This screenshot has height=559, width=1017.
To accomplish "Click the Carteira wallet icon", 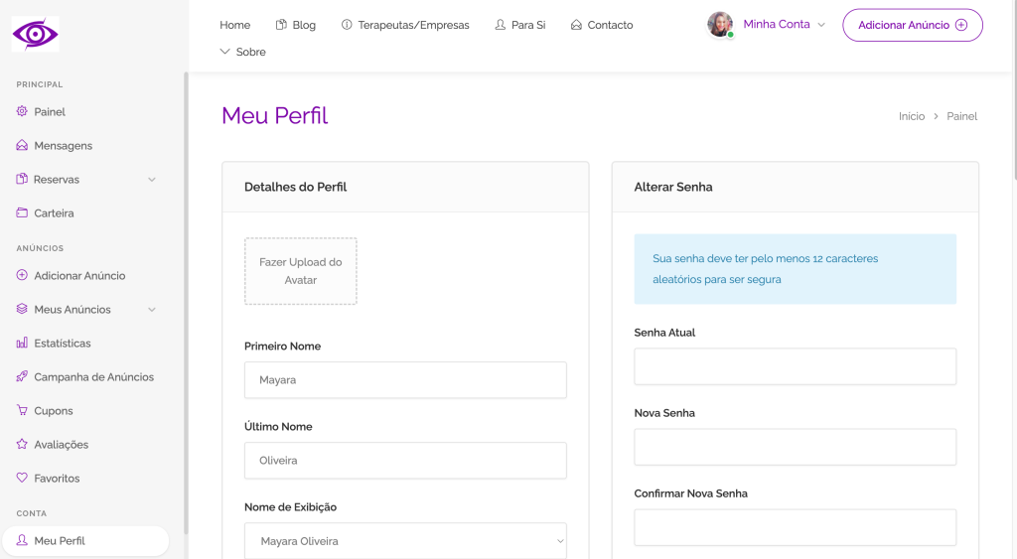I will (23, 213).
